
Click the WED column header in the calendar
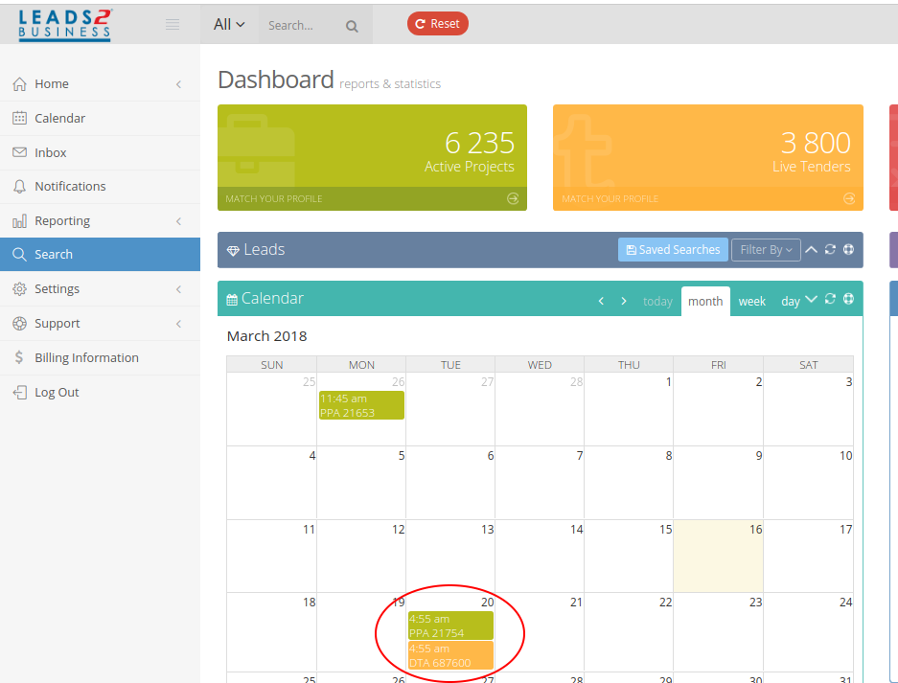[x=540, y=365]
